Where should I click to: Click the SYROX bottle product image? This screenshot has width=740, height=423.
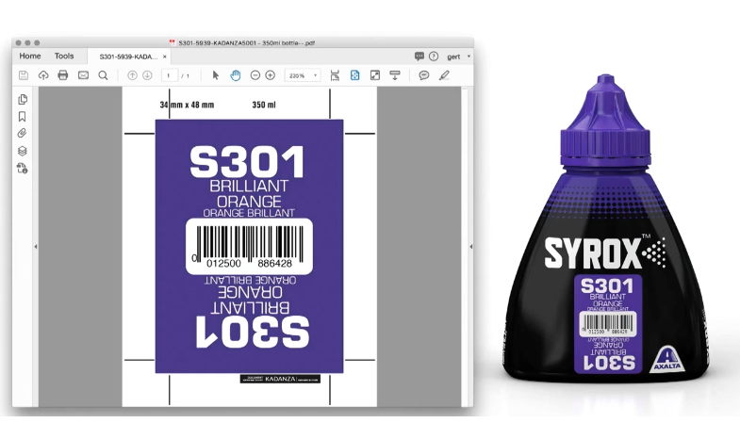[606, 229]
